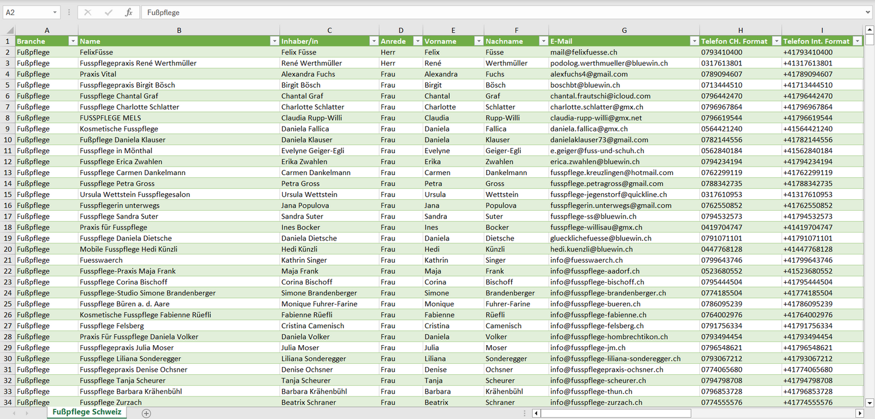Open the E-Mail column filter dropdown
This screenshot has width=875, height=419.
(693, 41)
